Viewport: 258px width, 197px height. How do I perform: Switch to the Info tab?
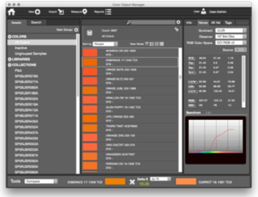(189, 22)
